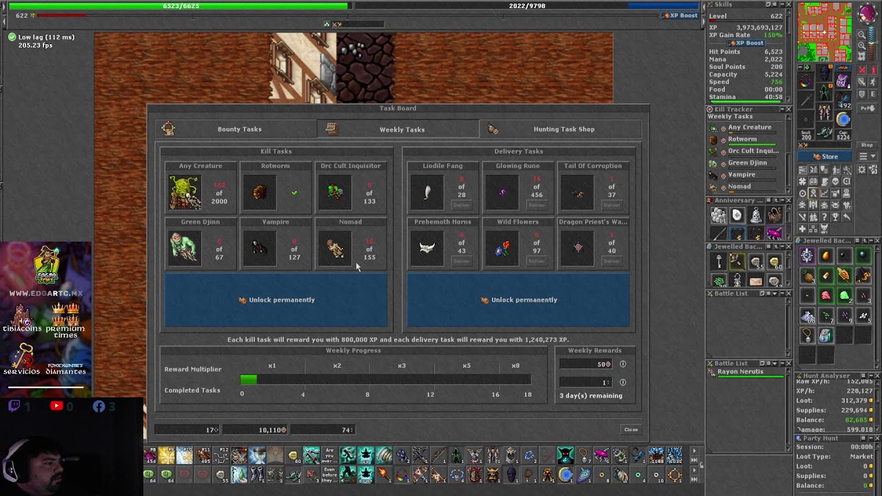Viewport: 882px width, 496px height.
Task: Toggle round button beside Green Djinn in Kill Tracker
Action: click(x=723, y=163)
